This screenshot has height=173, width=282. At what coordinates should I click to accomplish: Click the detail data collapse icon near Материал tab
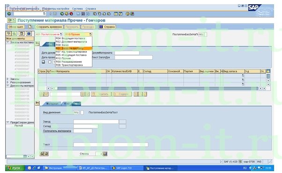click(x=37, y=104)
